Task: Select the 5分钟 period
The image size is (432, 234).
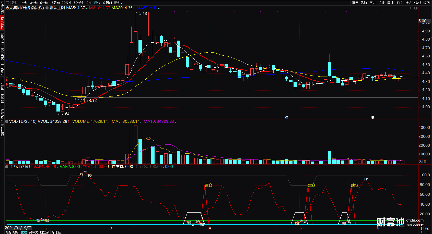Action: 44,3
